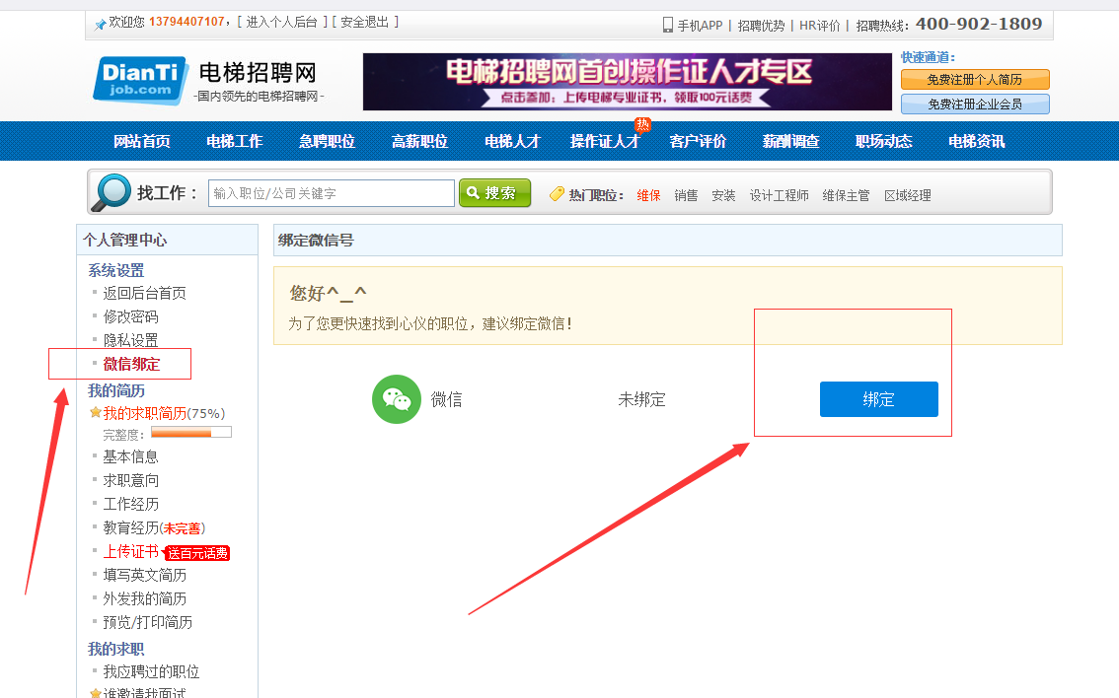Click the blue 绑定 button
The width and height of the screenshot is (1119, 698).
[878, 399]
